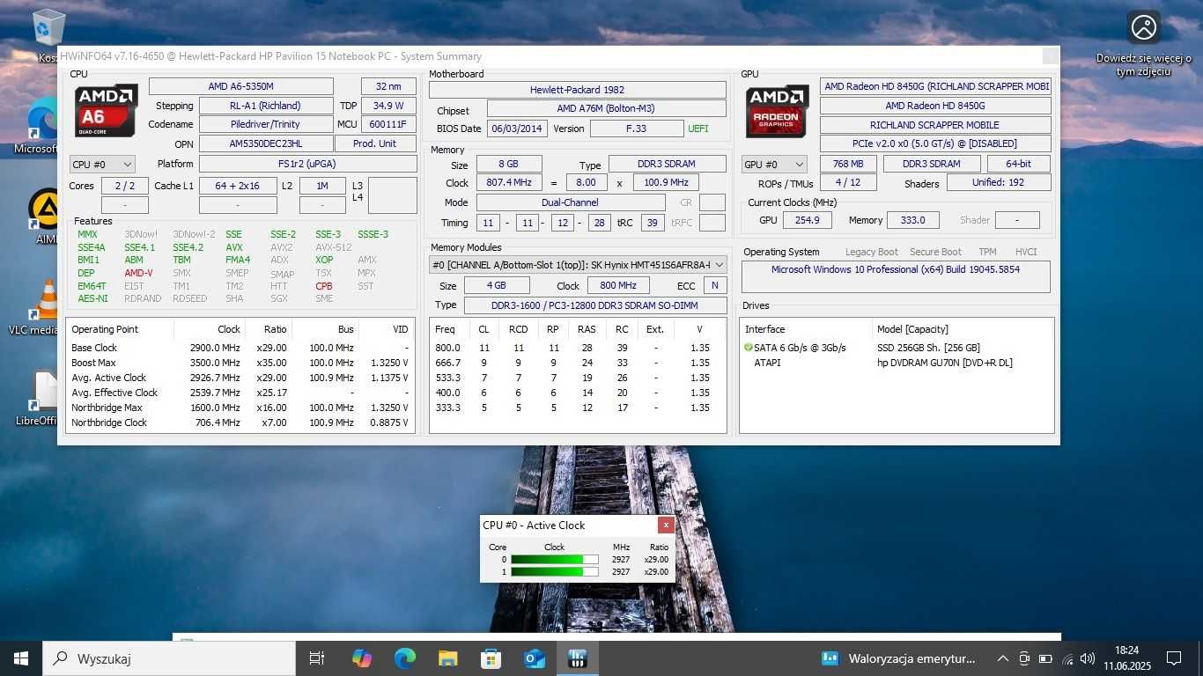Select the 'Boost Max' operating point row

[240, 363]
